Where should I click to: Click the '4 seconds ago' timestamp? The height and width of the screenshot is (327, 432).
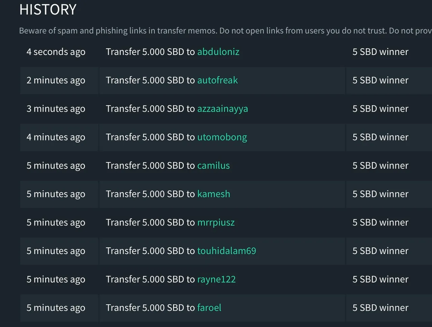(x=56, y=52)
